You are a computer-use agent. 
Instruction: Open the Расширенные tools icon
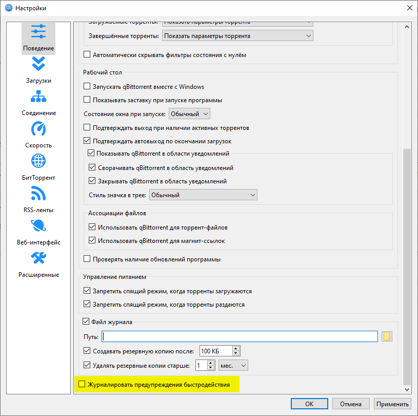point(38,258)
